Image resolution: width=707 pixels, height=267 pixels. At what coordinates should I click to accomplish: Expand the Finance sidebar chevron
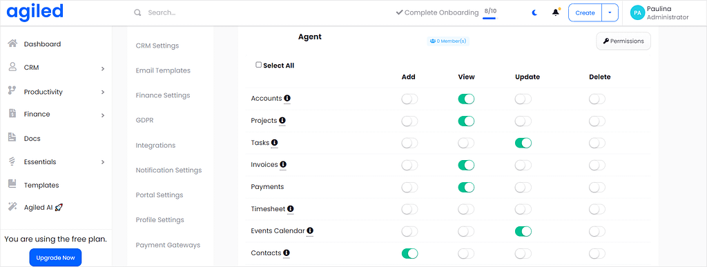click(103, 115)
